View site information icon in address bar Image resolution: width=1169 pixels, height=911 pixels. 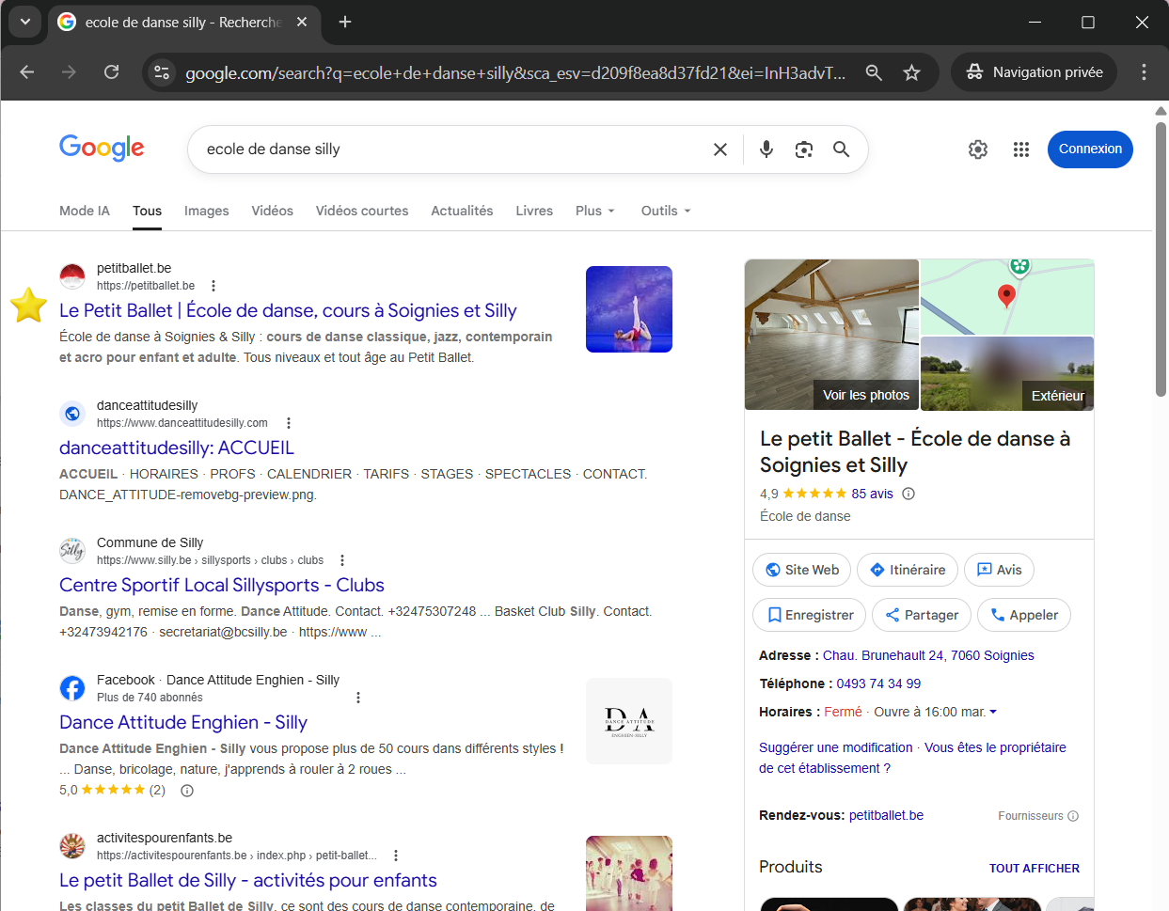[162, 72]
